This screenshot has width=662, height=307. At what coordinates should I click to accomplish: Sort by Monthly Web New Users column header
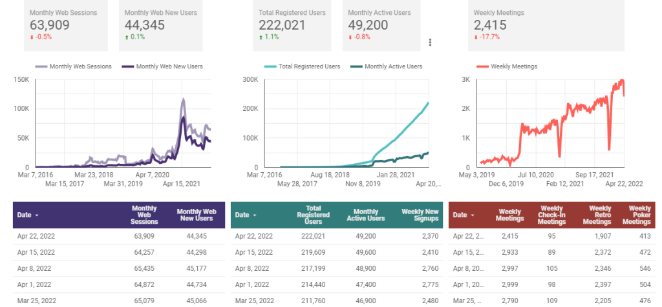click(197, 215)
